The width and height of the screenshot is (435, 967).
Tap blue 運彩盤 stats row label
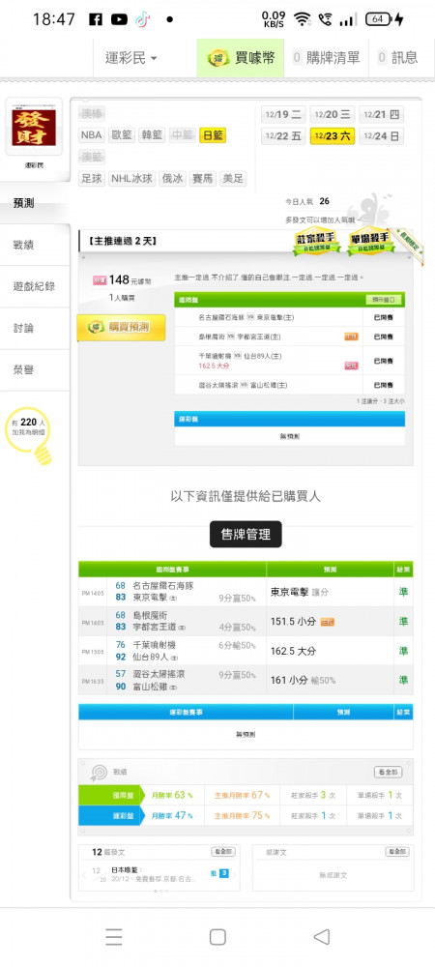[109, 815]
